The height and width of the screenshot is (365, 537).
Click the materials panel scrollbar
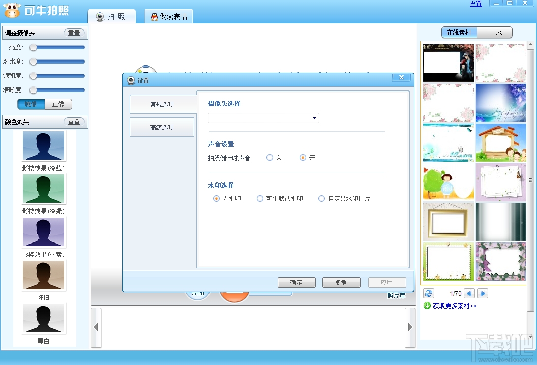click(x=530, y=180)
